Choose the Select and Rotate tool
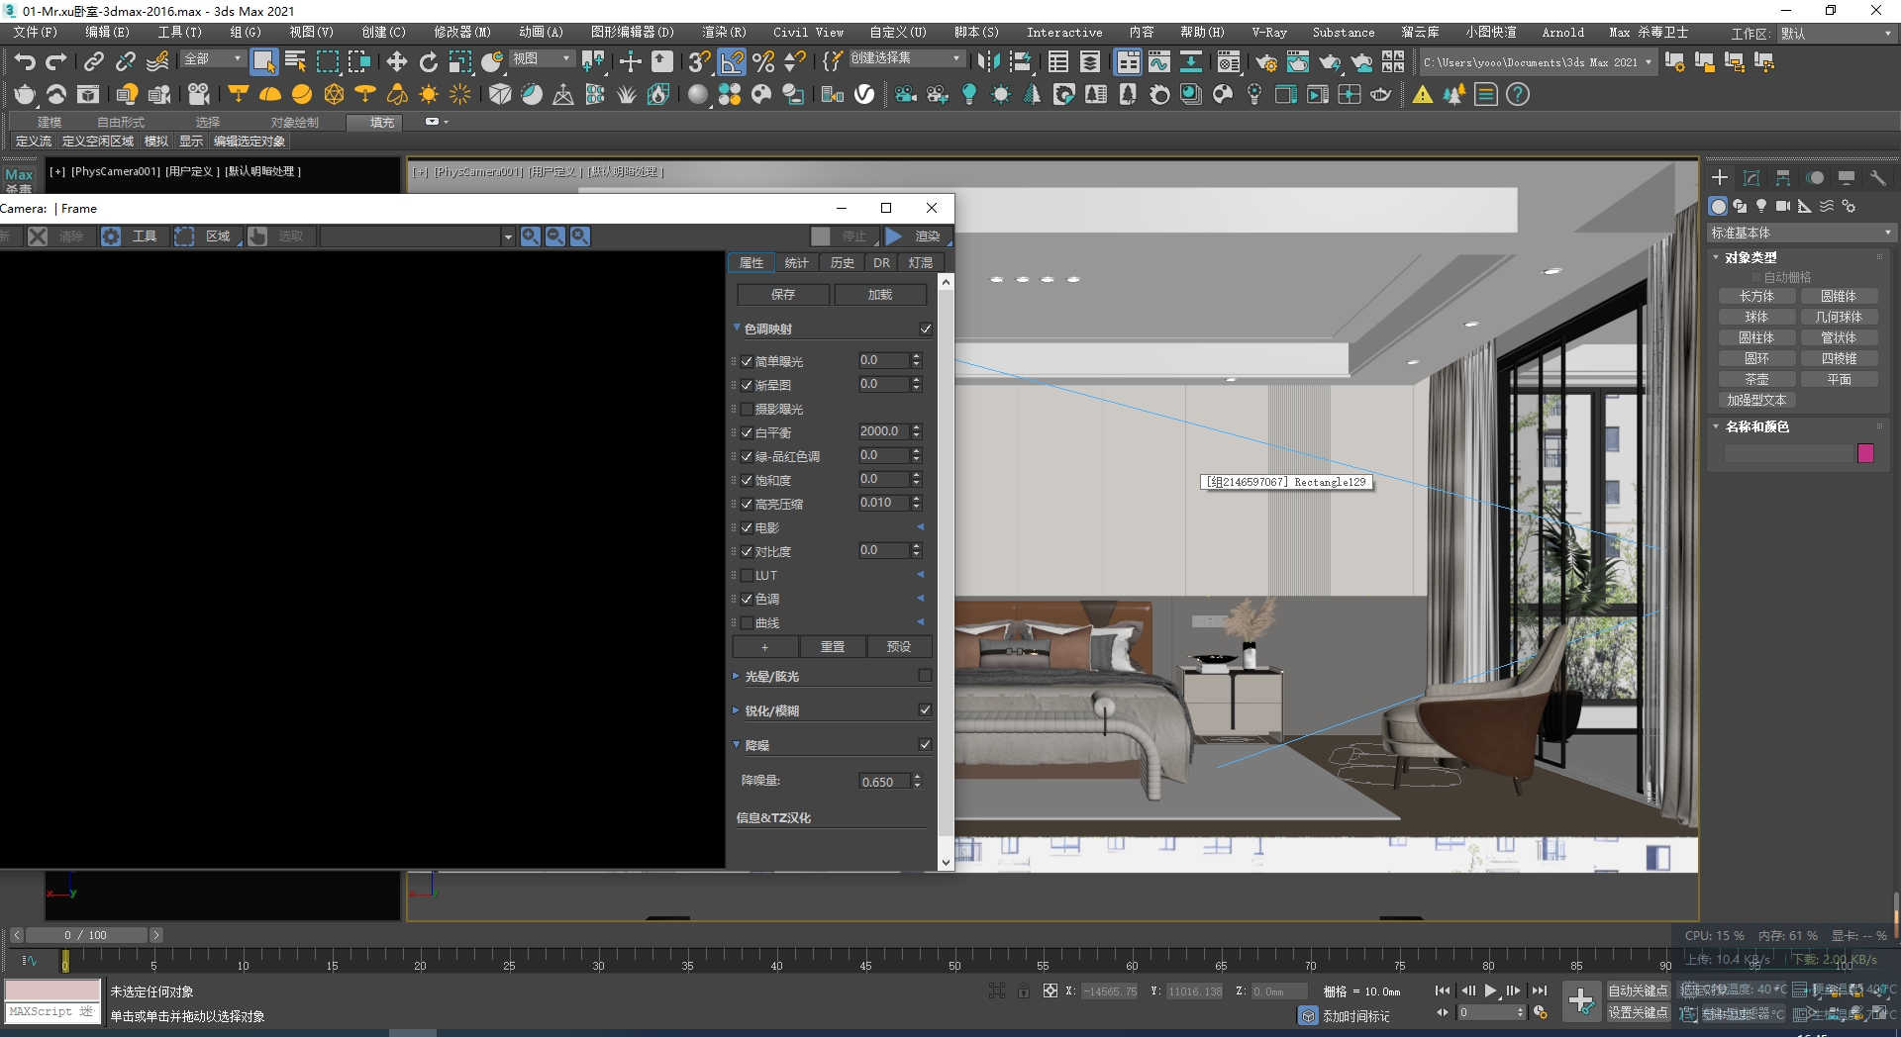Image resolution: width=1901 pixels, height=1037 pixels. 428,62
